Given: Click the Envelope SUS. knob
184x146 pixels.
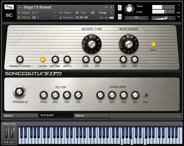Looking at the screenshot, I should click(x=124, y=95).
